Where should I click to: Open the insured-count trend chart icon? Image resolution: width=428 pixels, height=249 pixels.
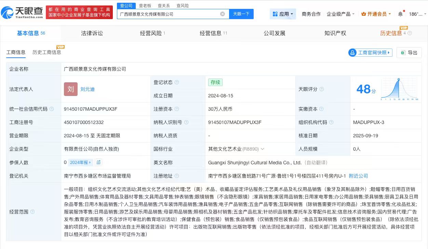(98, 163)
